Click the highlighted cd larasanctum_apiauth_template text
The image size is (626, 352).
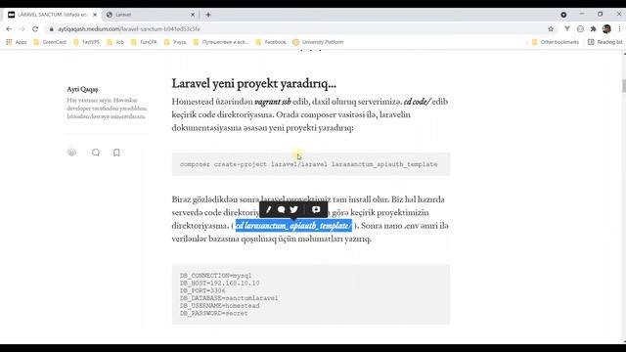coord(293,226)
